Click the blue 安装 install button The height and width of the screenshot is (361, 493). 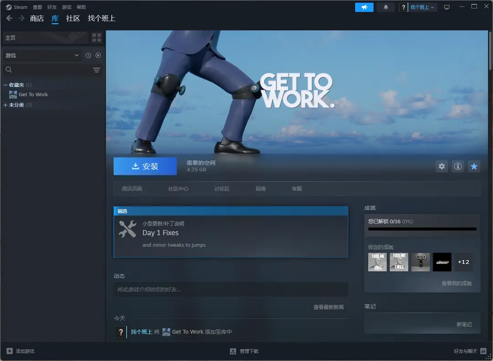point(145,166)
